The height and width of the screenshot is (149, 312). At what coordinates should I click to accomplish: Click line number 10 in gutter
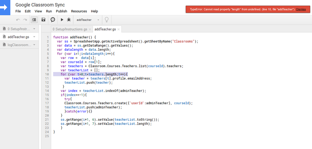click(47, 74)
